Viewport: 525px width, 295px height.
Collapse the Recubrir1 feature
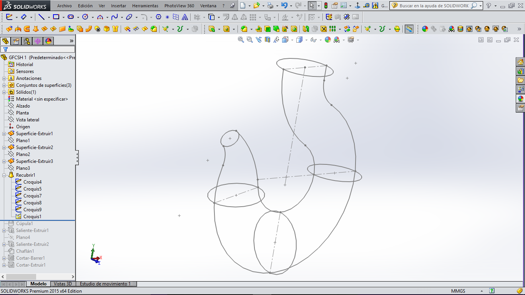click(4, 175)
